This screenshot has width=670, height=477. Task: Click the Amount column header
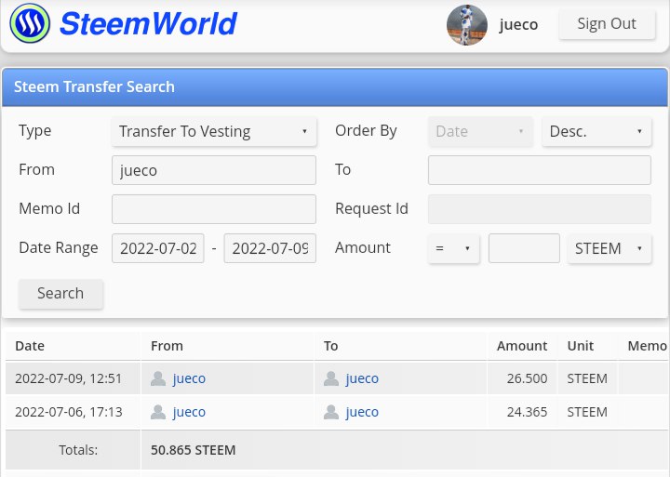tap(522, 346)
